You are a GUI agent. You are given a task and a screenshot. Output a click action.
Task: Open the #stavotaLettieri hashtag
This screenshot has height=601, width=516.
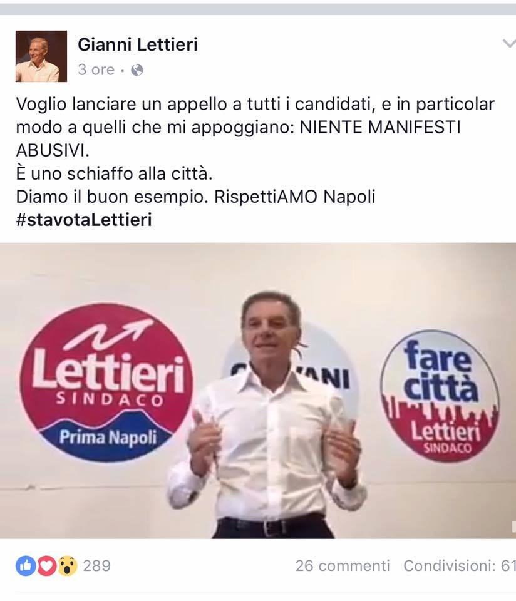[84, 220]
